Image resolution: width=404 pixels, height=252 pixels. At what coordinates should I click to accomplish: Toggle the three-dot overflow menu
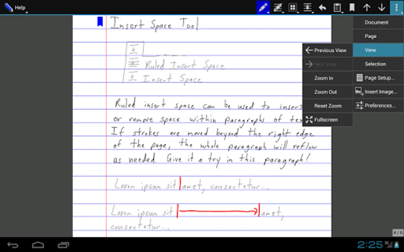(397, 7)
